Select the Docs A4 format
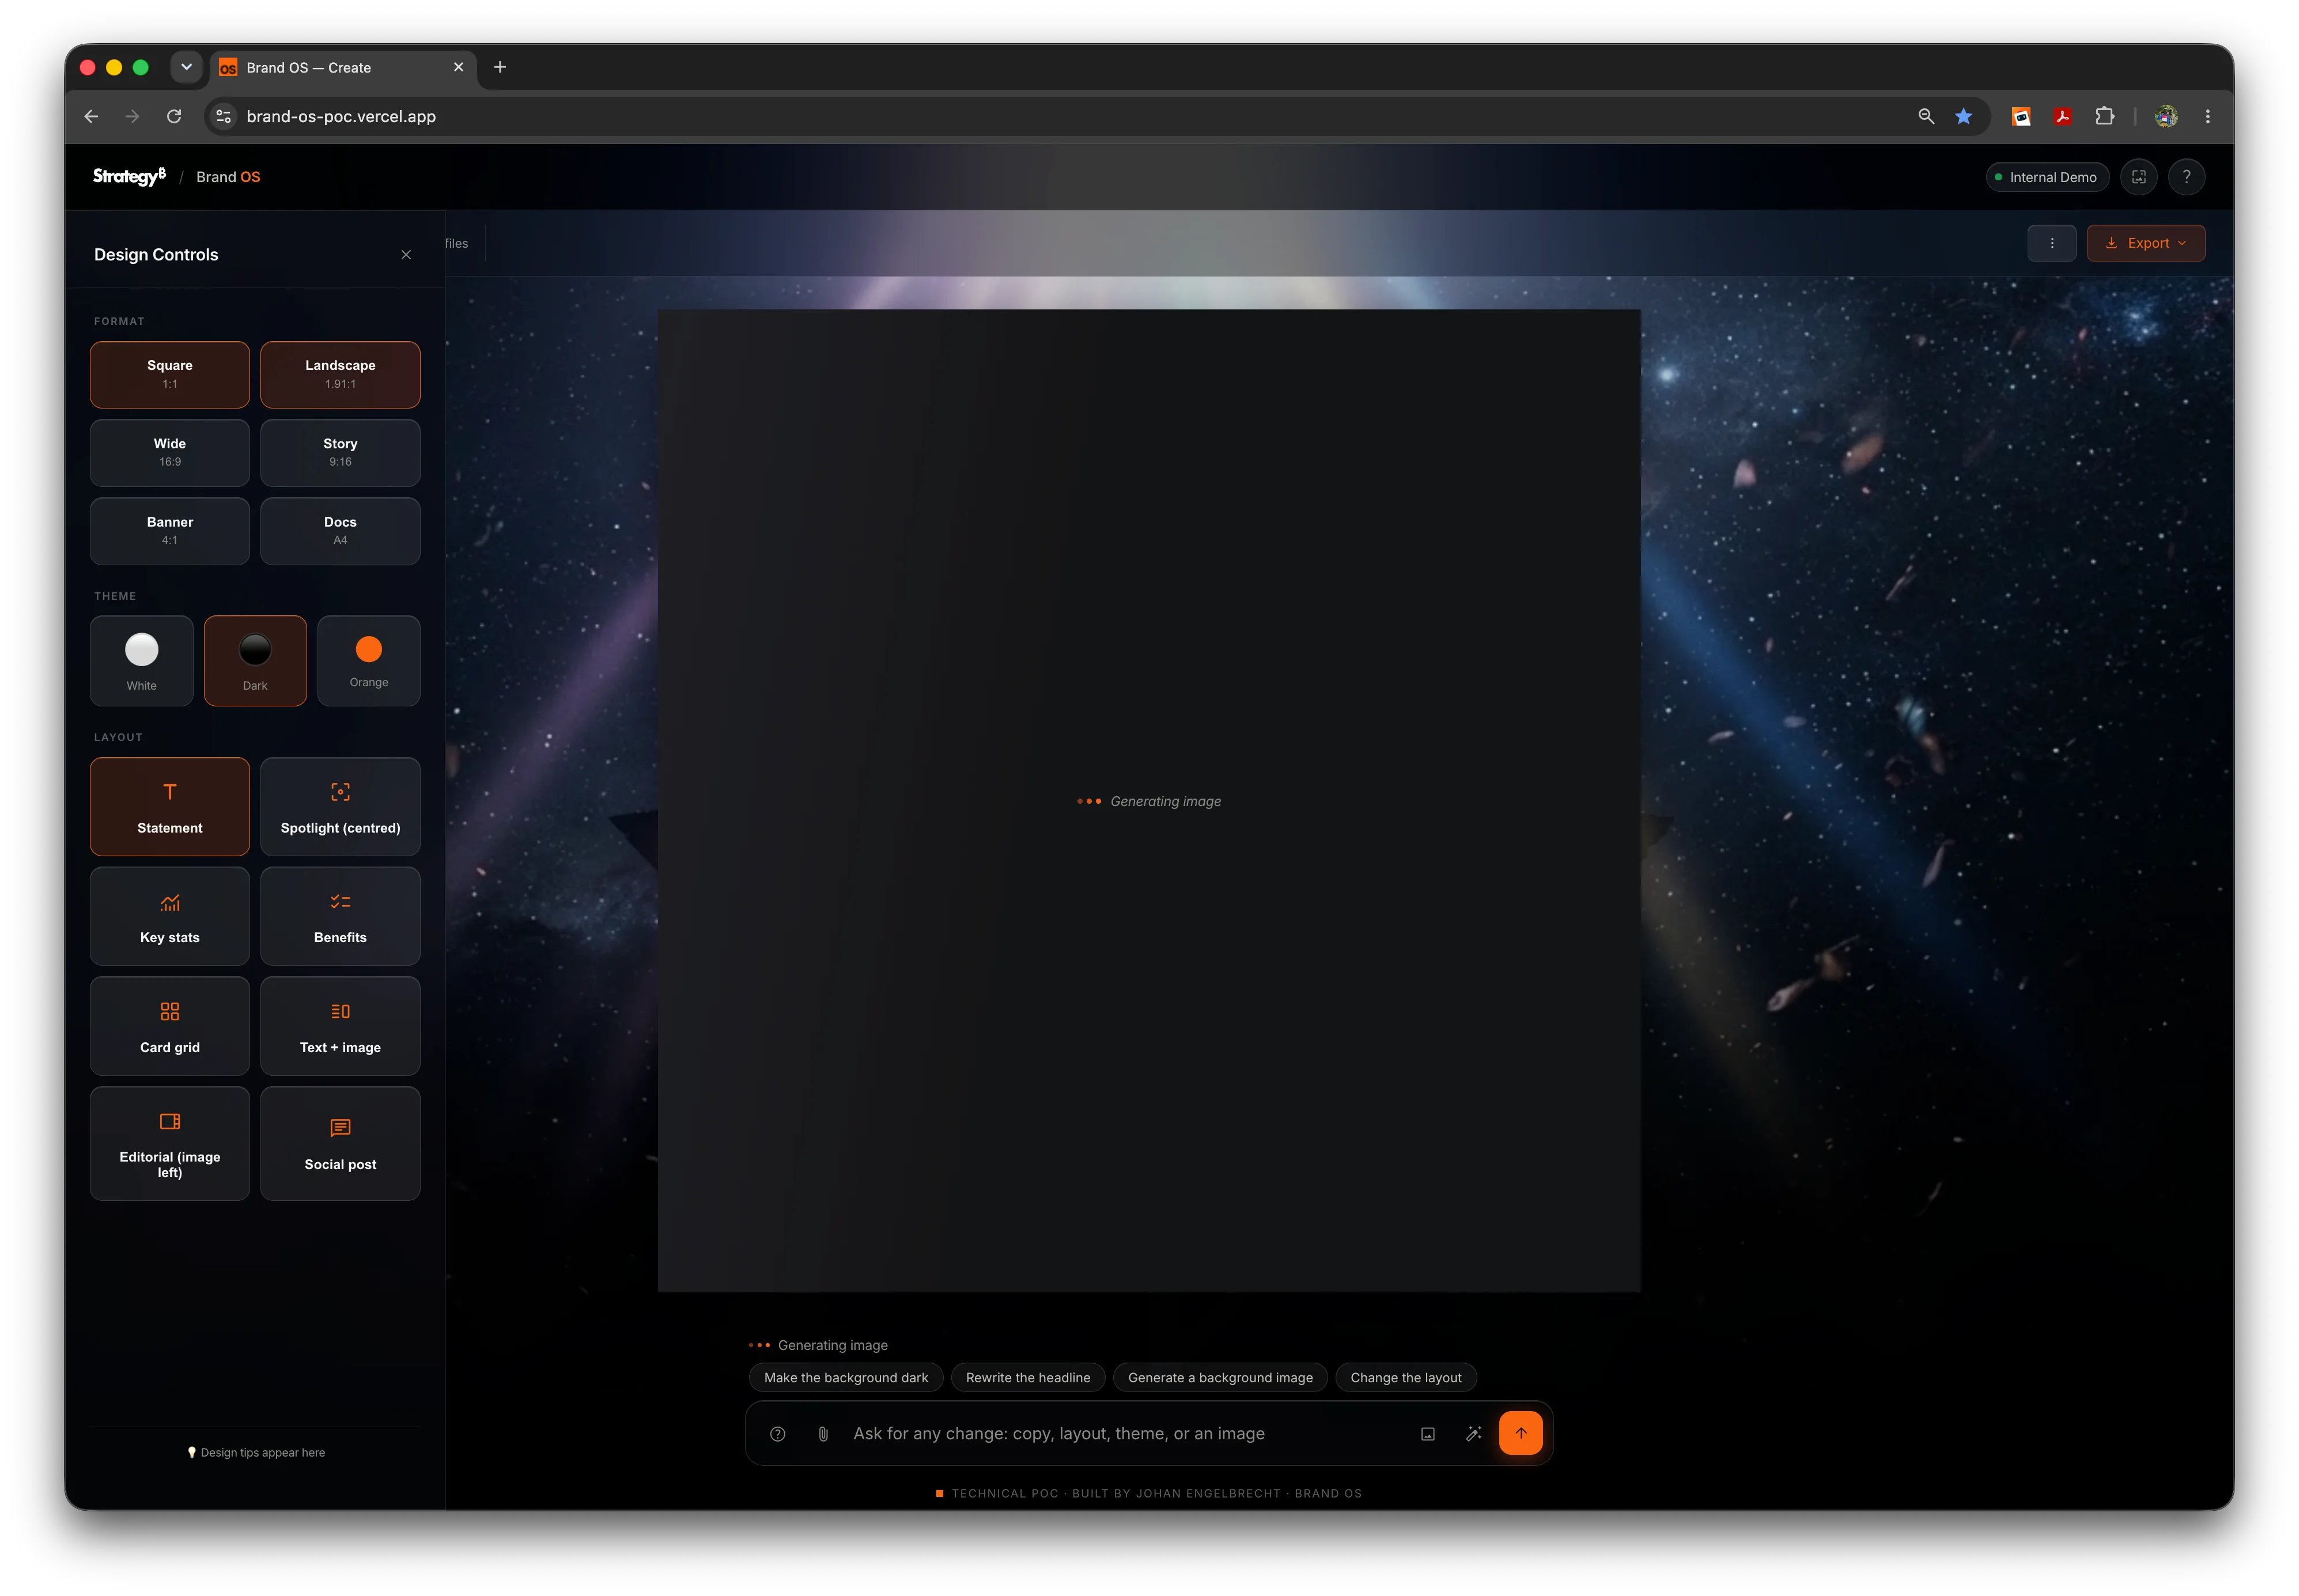Image resolution: width=2299 pixels, height=1596 pixels. coord(340,531)
